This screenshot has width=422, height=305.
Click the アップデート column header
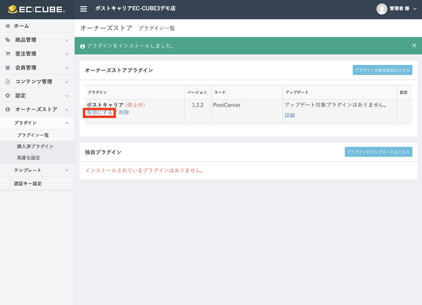point(297,92)
